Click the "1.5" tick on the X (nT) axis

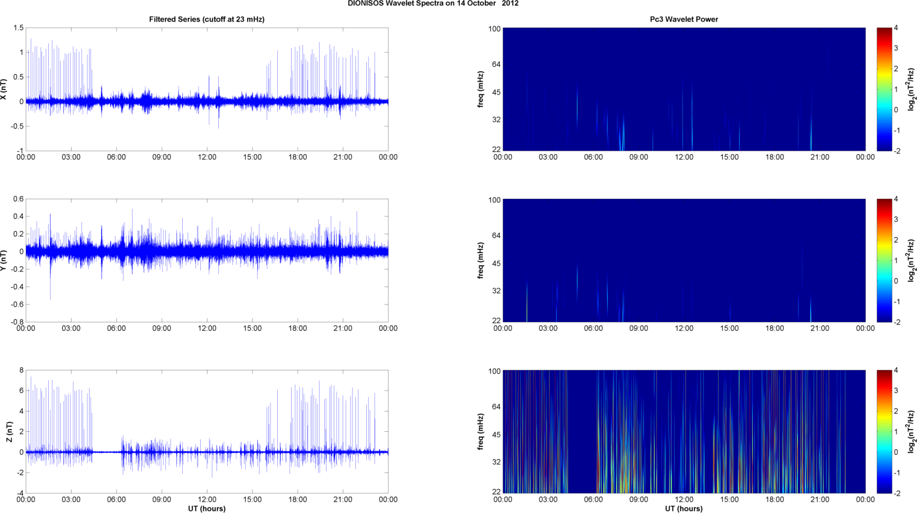pos(18,28)
